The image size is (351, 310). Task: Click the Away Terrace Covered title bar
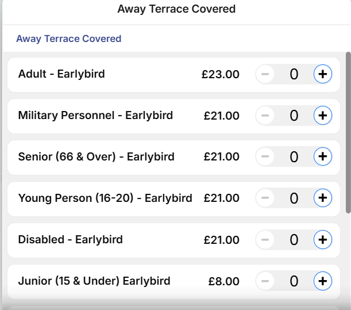pyautogui.click(x=176, y=9)
